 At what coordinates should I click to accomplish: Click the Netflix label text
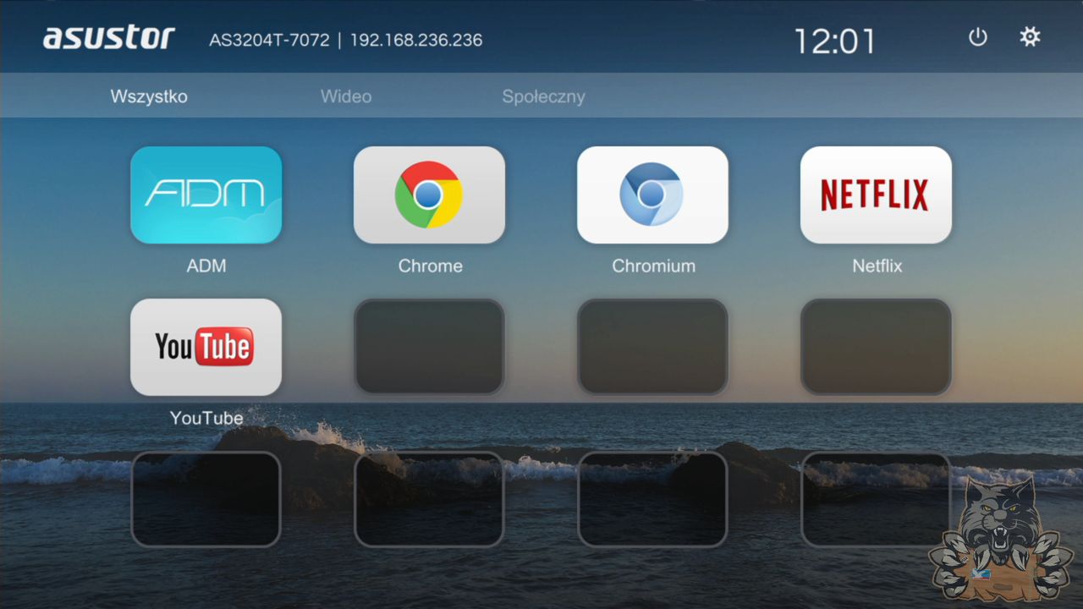pos(877,266)
